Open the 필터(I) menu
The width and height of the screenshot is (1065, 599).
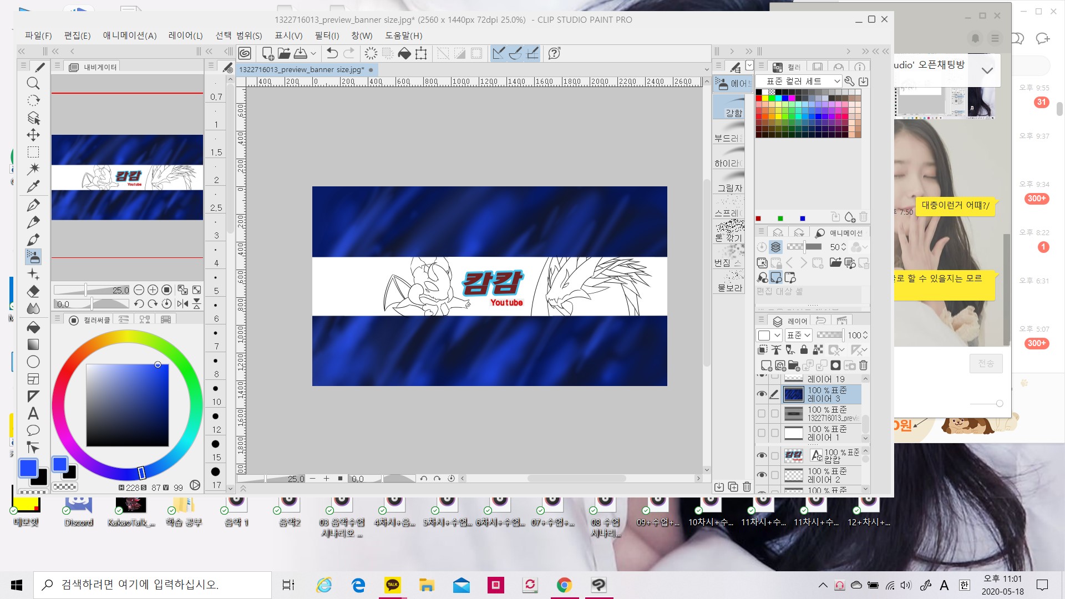point(327,35)
